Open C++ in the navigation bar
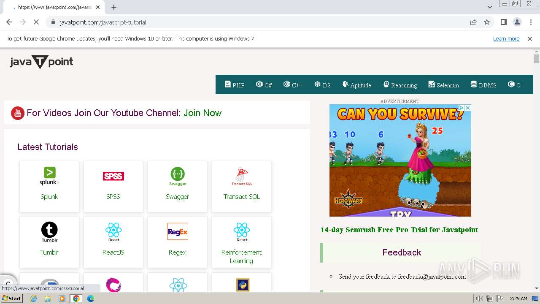This screenshot has height=304, width=540. [293, 85]
